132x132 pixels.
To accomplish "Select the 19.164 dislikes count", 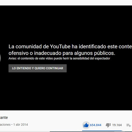I will click(x=117, y=125).
